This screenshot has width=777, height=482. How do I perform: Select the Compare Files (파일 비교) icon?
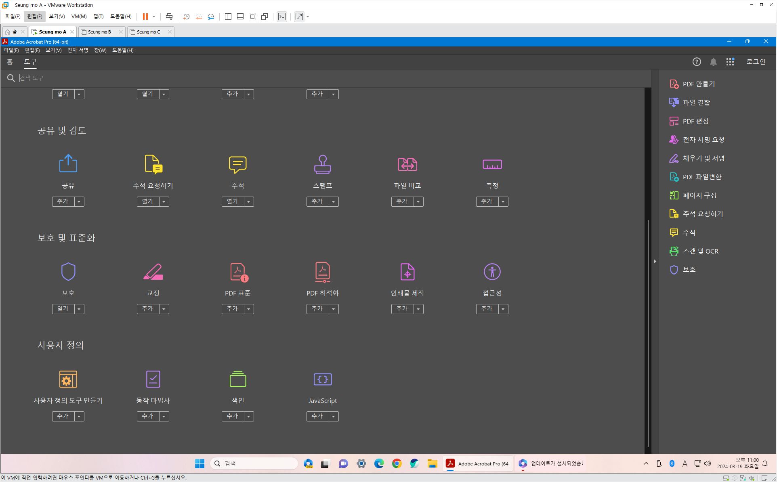[407, 164]
